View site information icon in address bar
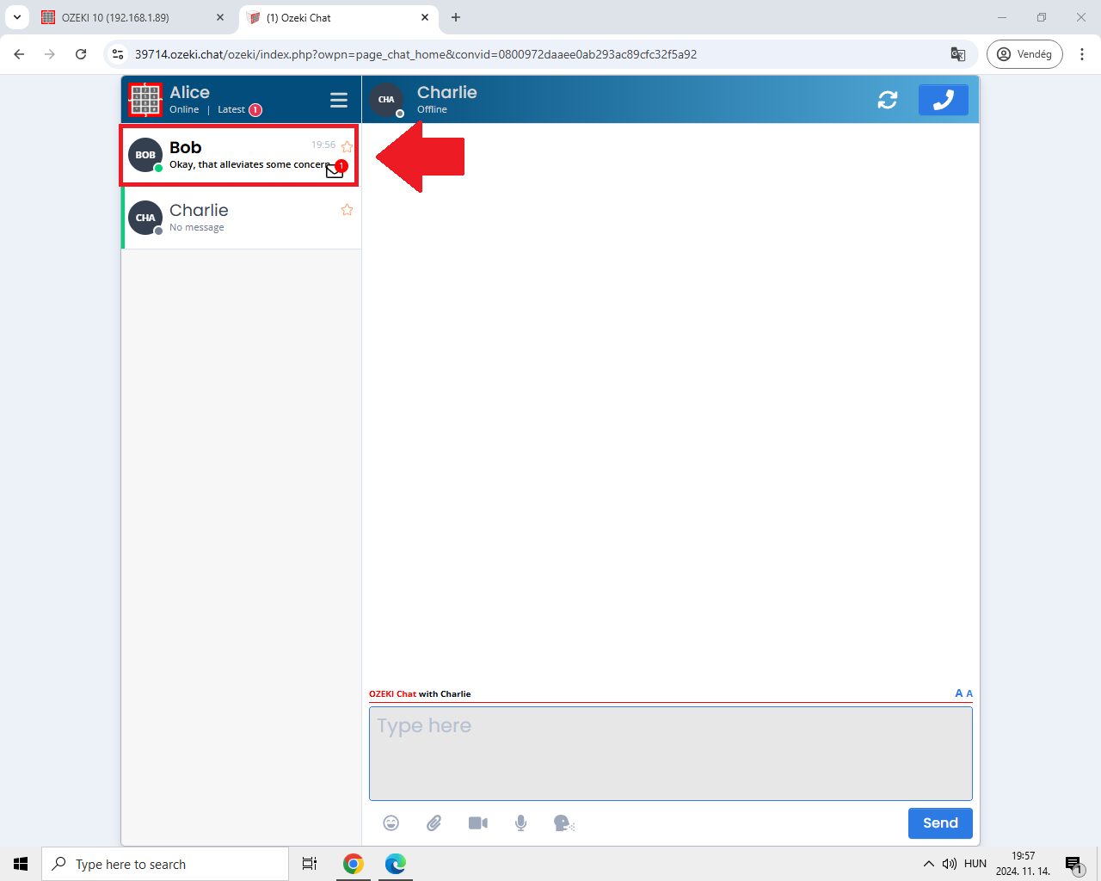 [x=119, y=54]
